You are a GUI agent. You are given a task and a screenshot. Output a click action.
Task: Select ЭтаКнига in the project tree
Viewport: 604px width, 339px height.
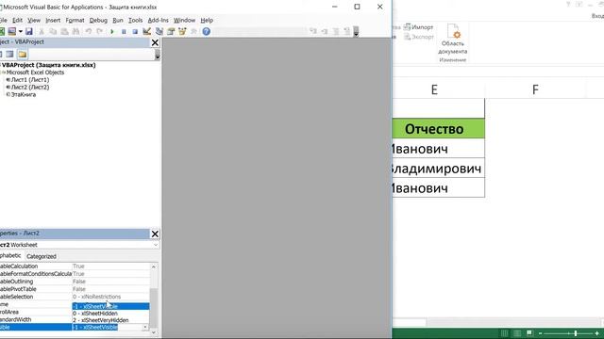point(23,94)
